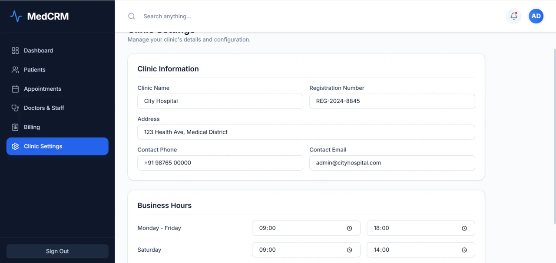Screen dimensions: 556x263
Task: Click the Saturday row label
Action: 149,250
